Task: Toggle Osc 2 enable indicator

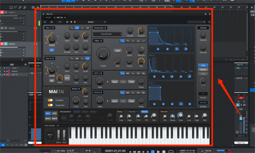Action: [x=53, y=58]
